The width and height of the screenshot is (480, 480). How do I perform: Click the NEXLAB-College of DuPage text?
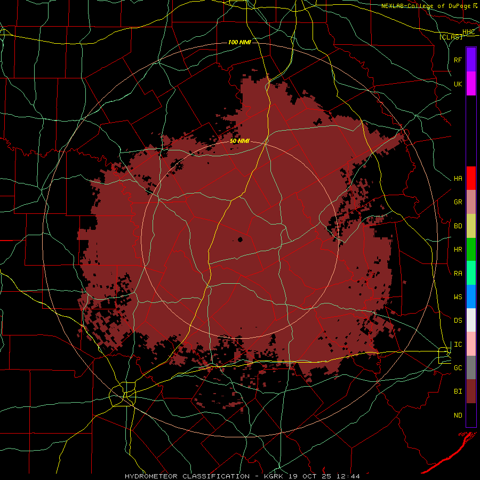[x=426, y=6]
